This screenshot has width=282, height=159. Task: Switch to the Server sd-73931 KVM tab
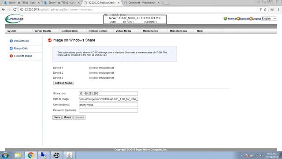pos(62,3)
